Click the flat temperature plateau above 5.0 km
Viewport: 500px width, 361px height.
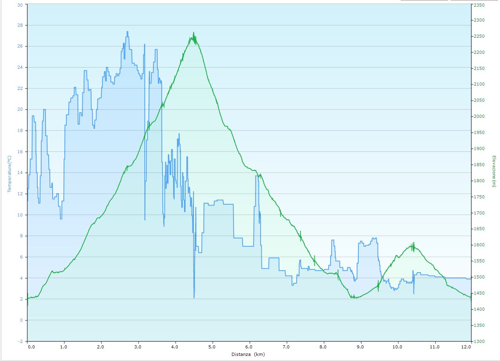click(220, 201)
